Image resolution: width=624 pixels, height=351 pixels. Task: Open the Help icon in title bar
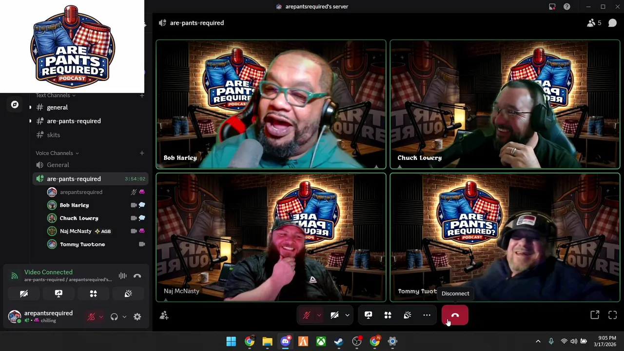click(x=567, y=7)
